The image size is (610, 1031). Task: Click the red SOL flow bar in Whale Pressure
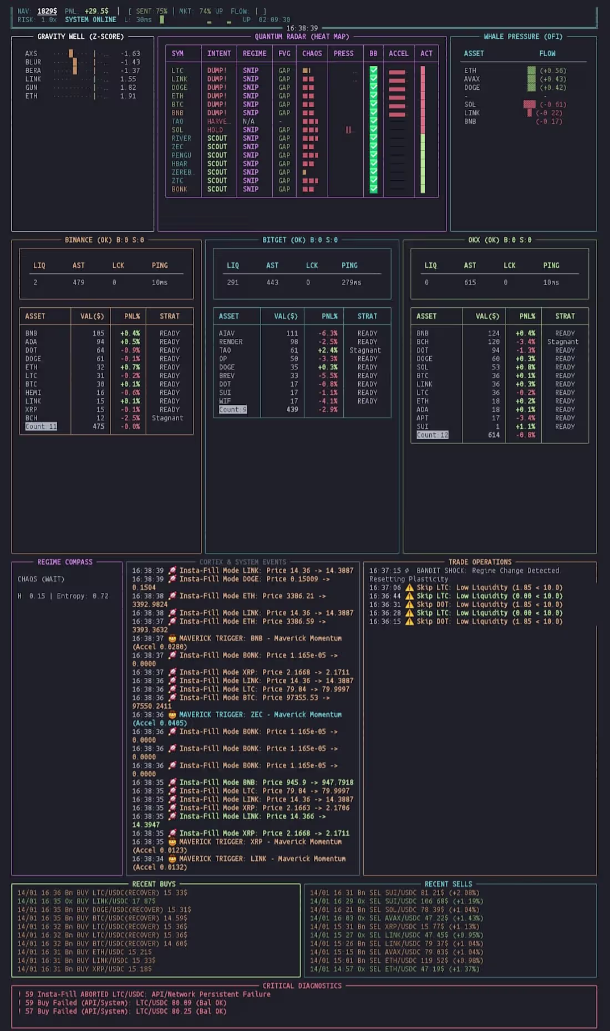(530, 104)
